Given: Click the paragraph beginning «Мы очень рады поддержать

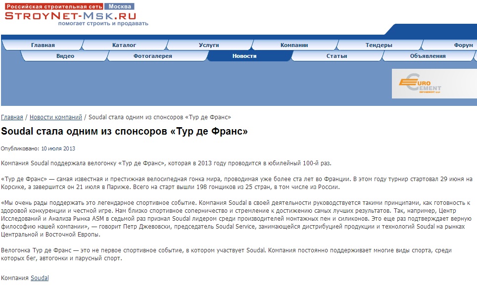Looking at the screenshot, I should pos(237,219).
